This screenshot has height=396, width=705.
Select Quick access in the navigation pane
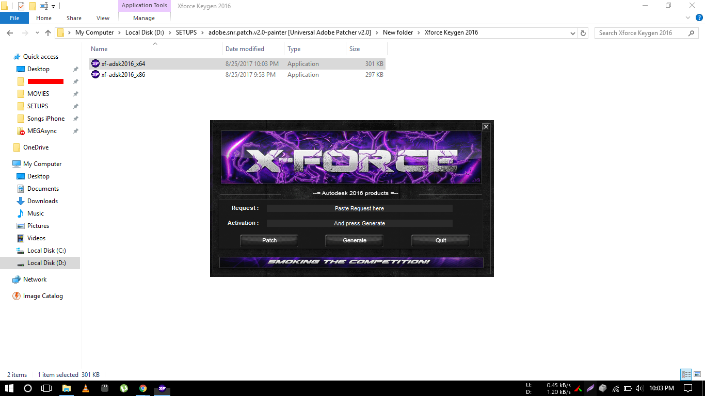tap(41, 57)
